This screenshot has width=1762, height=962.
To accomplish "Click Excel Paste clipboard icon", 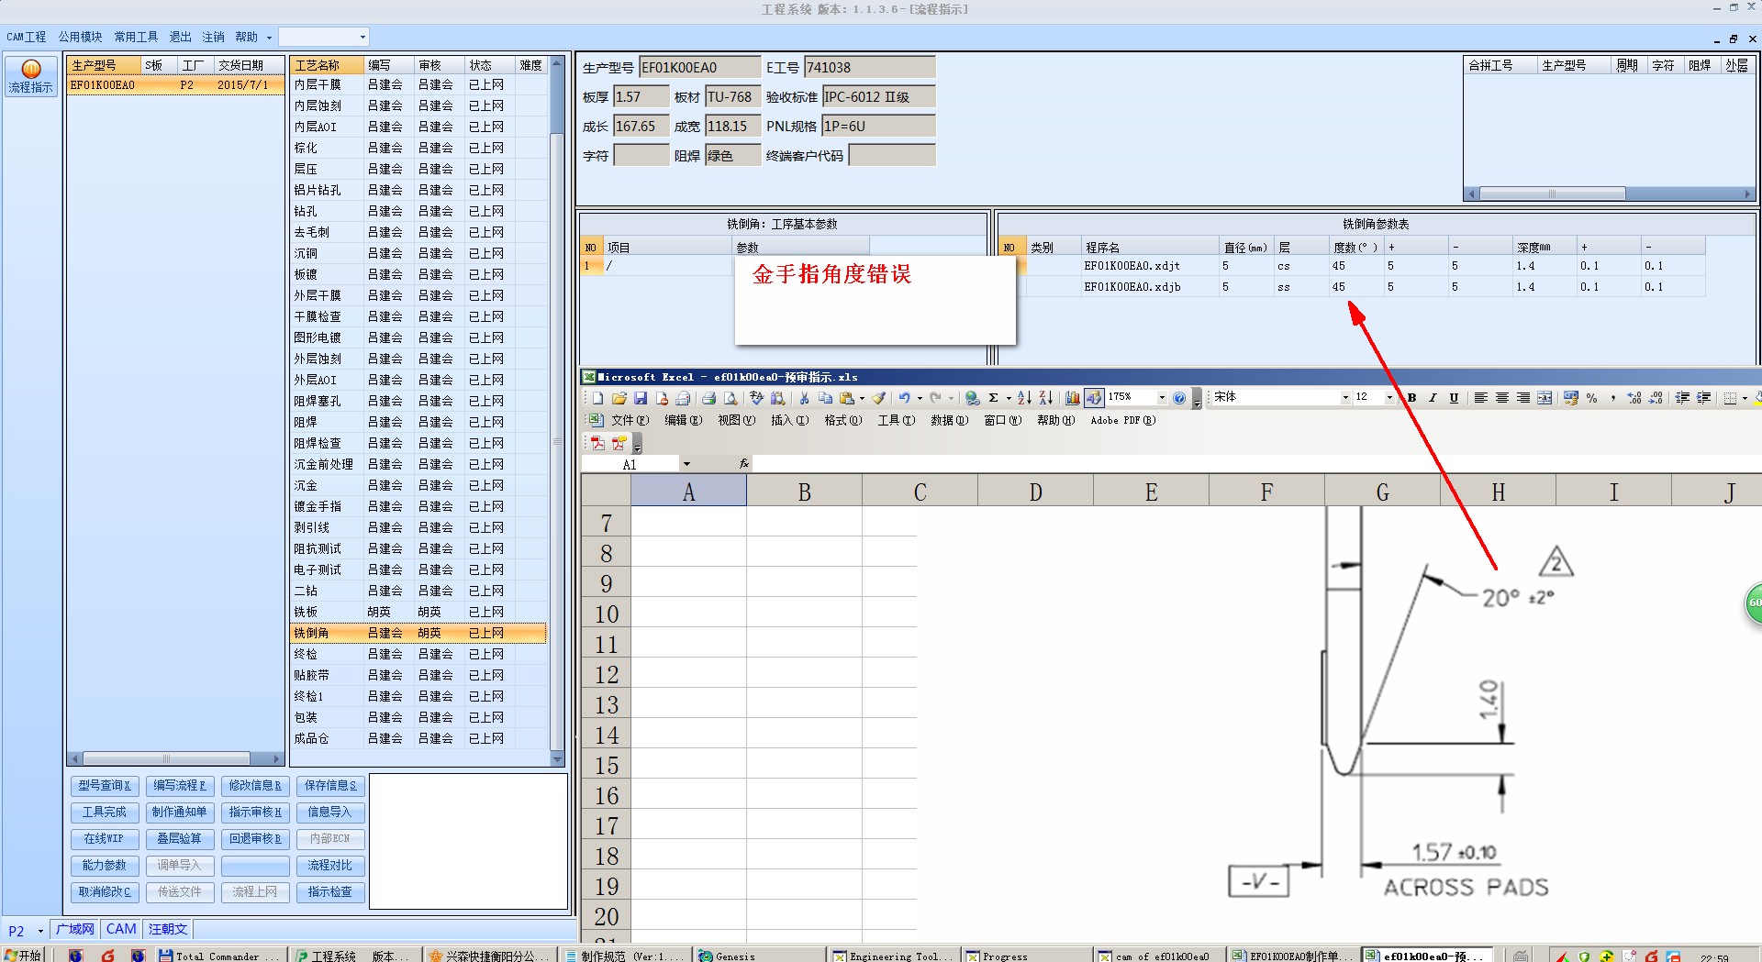I will pyautogui.click(x=846, y=398).
